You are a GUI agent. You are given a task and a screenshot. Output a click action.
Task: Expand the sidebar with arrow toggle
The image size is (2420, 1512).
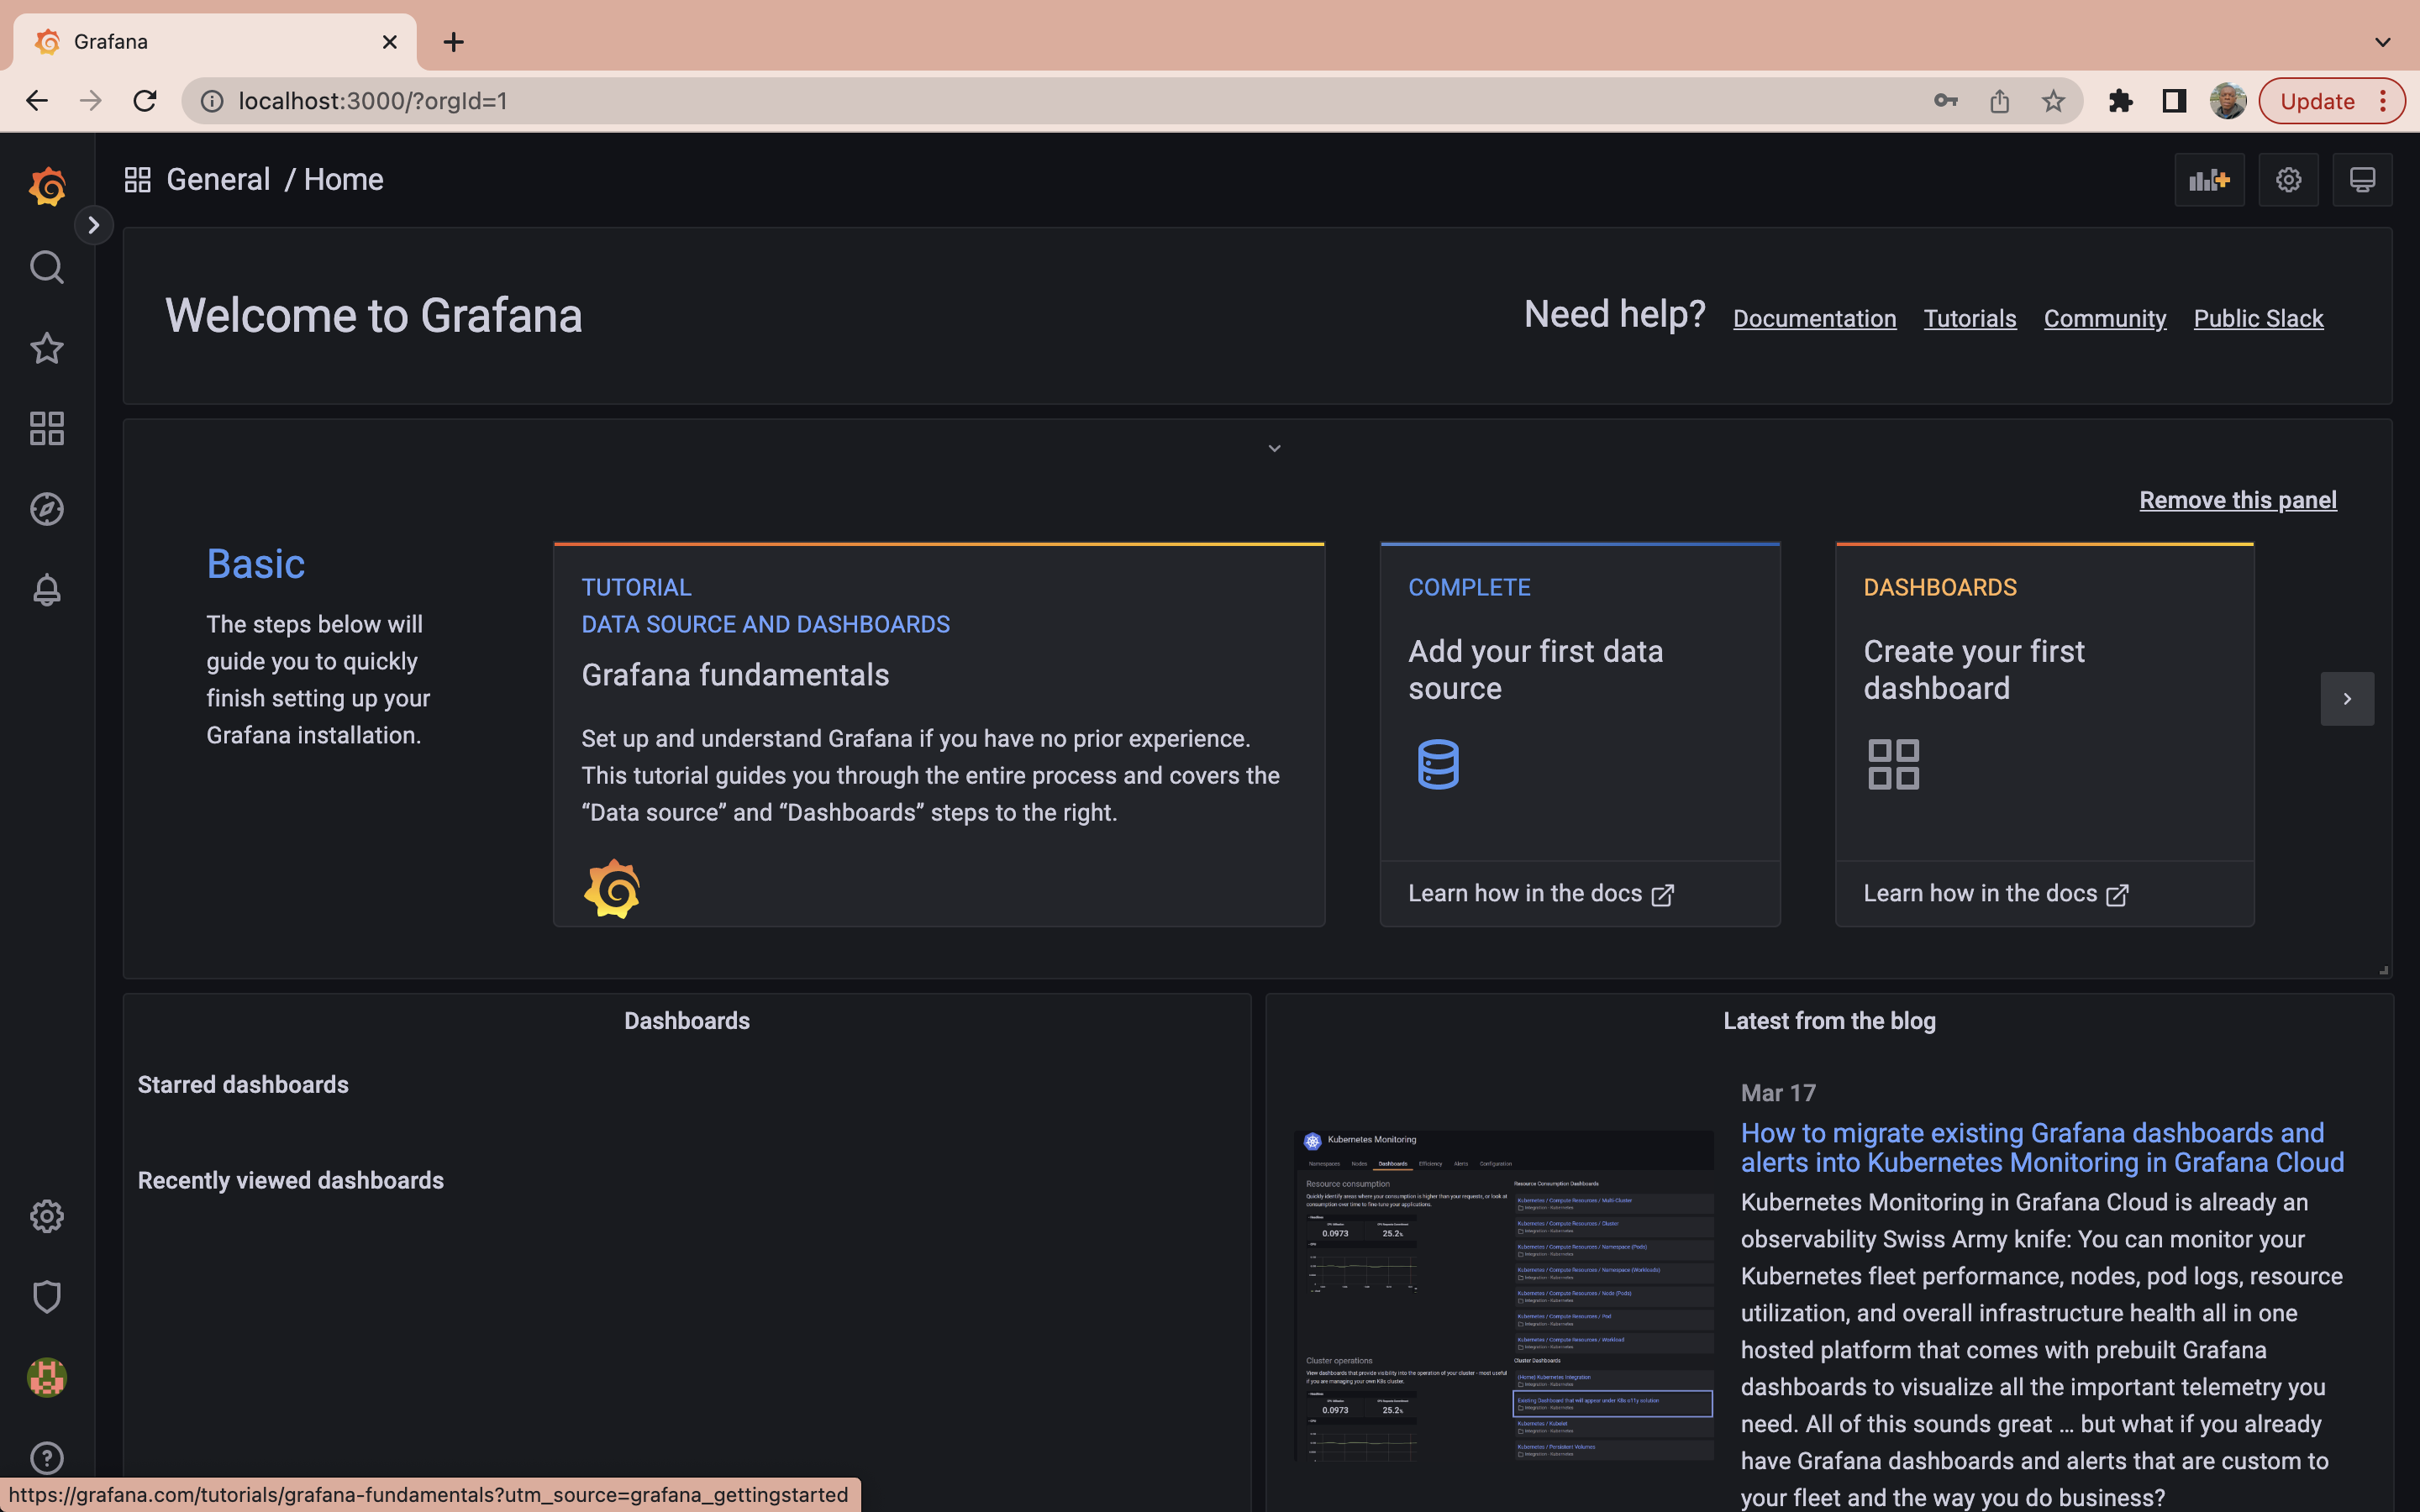[x=93, y=225]
